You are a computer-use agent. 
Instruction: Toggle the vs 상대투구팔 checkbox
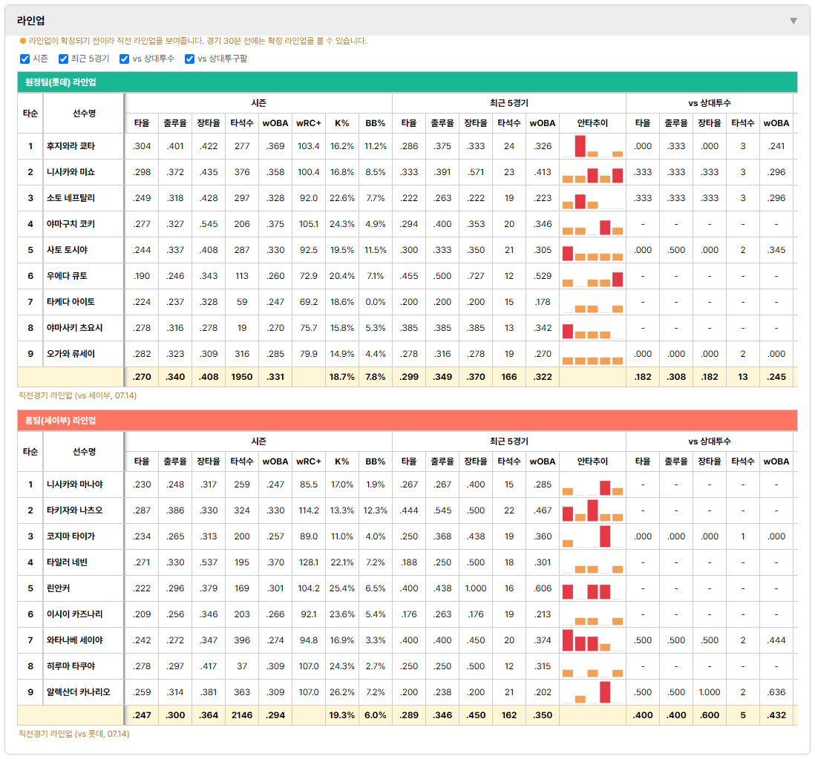190,59
